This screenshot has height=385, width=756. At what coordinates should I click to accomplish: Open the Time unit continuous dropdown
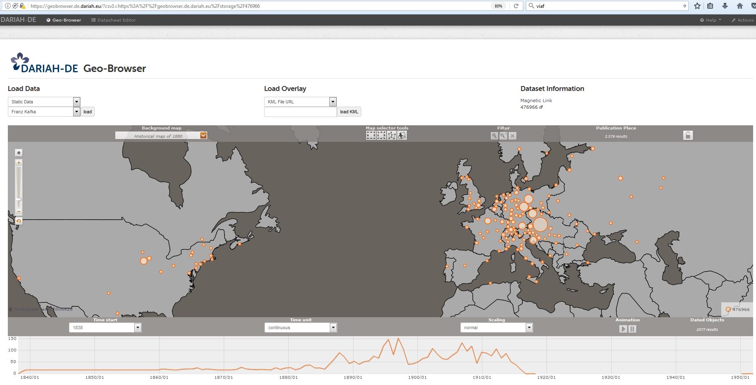point(301,328)
